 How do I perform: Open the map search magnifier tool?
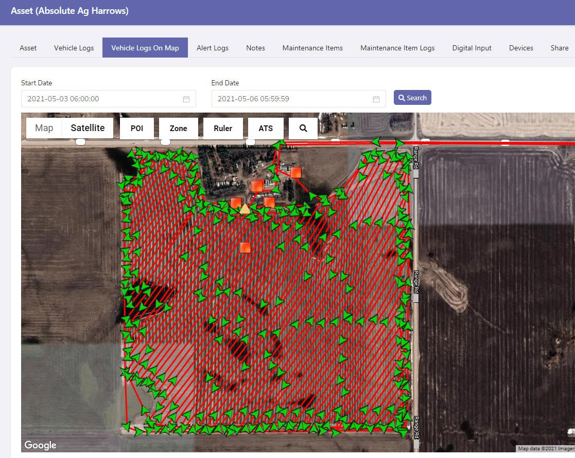click(x=303, y=128)
